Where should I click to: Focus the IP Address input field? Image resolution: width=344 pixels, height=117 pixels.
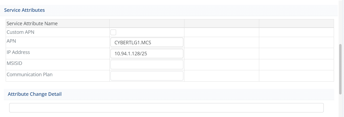[147, 53]
